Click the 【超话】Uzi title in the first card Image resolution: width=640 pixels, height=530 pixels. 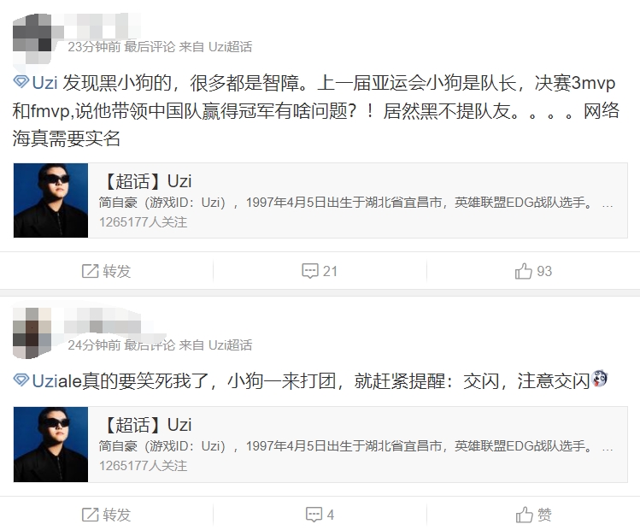pyautogui.click(x=145, y=181)
